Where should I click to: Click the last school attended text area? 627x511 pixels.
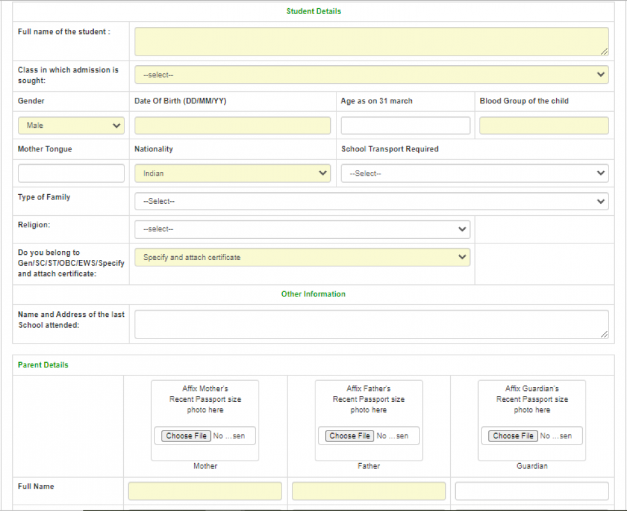(x=370, y=324)
